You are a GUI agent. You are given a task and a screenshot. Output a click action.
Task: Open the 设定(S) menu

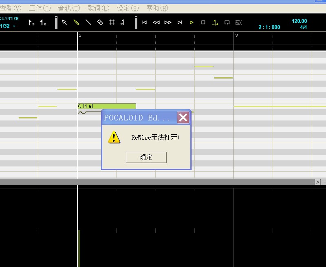pyautogui.click(x=128, y=8)
